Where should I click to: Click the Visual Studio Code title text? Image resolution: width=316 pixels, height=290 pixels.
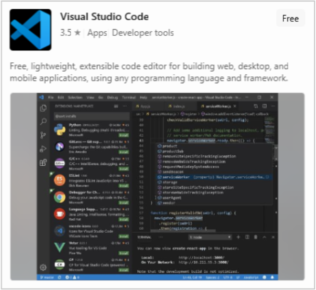pos(104,17)
